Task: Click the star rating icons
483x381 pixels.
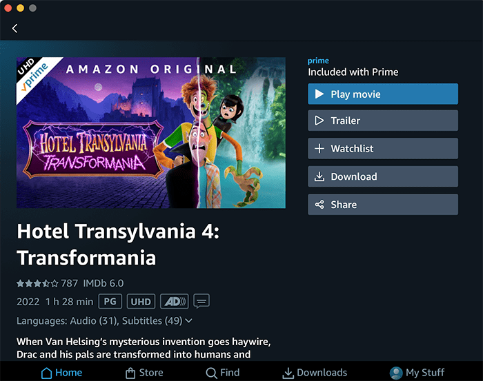Action: point(37,283)
